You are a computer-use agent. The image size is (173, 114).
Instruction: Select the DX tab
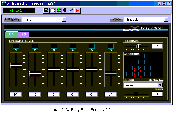[11, 34]
